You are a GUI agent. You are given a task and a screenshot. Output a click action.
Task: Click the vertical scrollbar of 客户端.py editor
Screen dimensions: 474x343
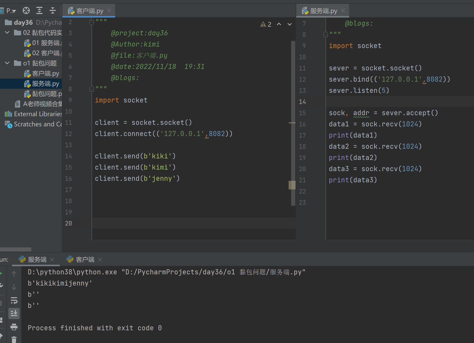tap(293, 123)
